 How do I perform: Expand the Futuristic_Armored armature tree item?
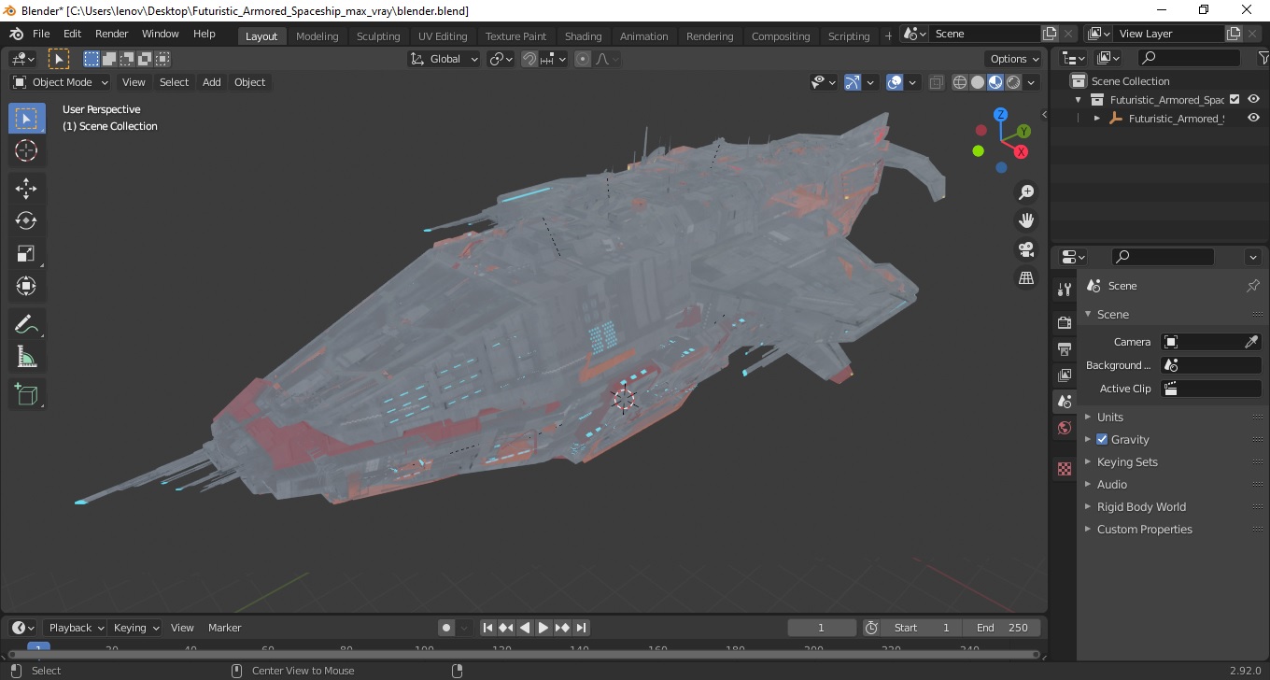[1097, 119]
